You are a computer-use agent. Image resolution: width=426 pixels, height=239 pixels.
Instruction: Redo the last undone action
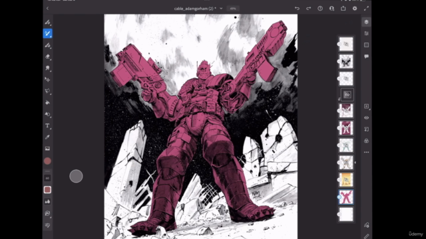tap(308, 9)
